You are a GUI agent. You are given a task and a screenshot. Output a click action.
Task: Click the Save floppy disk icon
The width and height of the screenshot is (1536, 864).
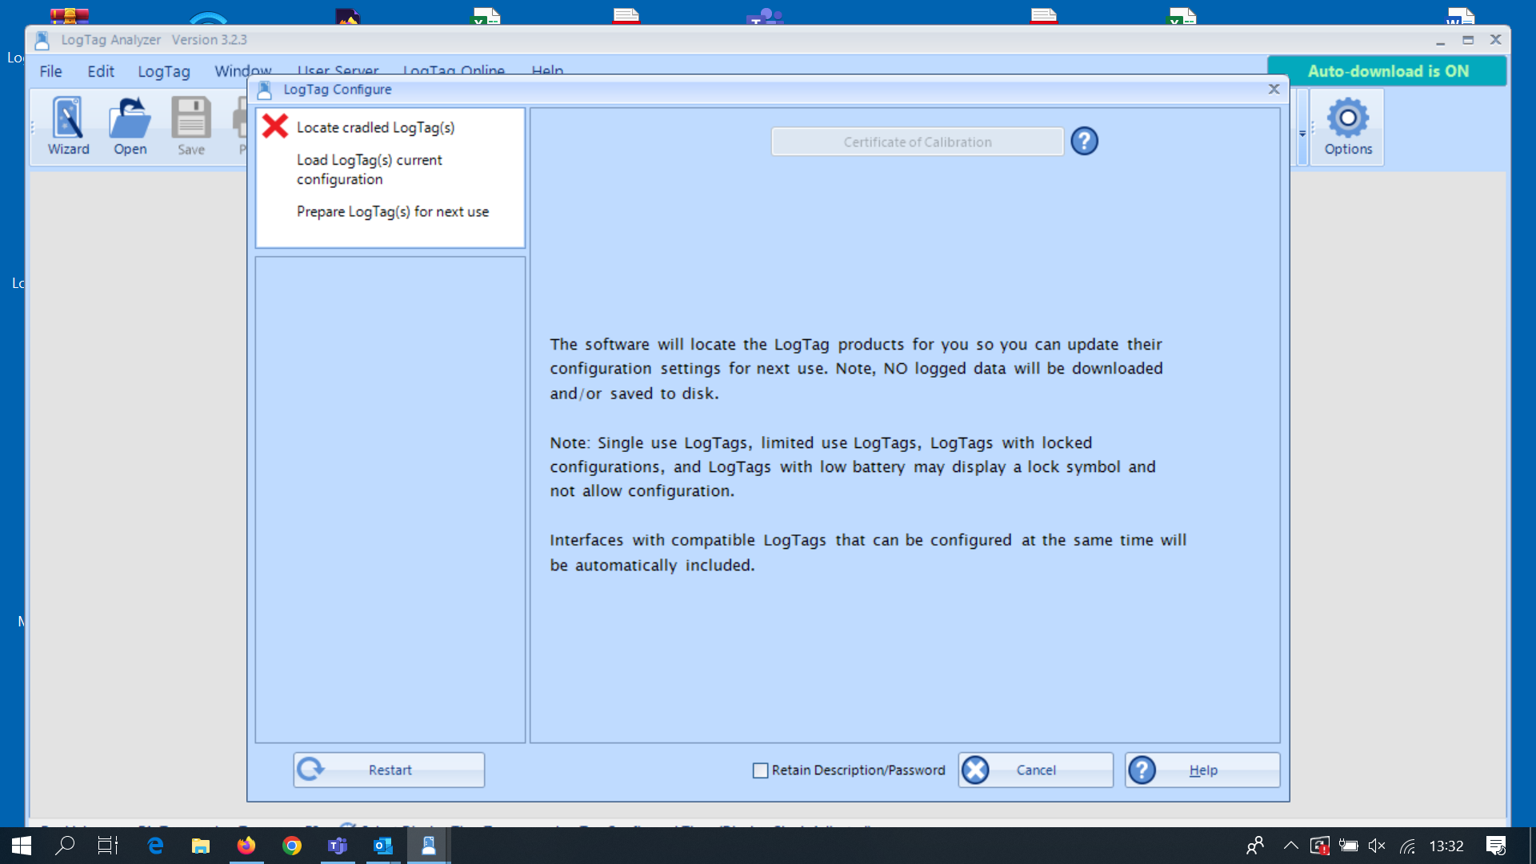tap(191, 126)
